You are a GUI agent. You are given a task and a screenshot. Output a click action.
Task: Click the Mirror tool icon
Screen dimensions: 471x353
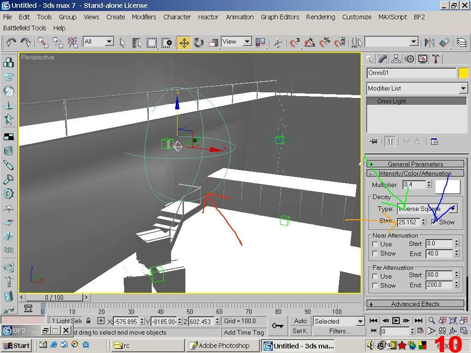click(430, 43)
